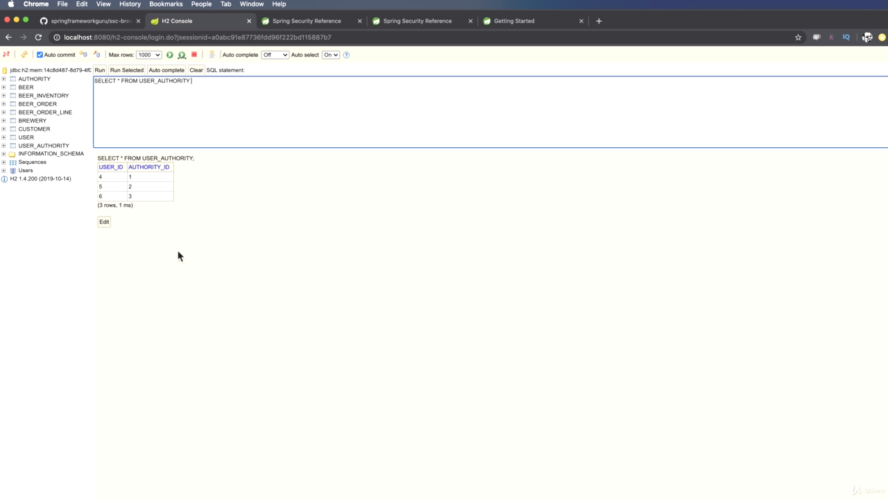Open the Max rows dropdown

pyautogui.click(x=148, y=55)
